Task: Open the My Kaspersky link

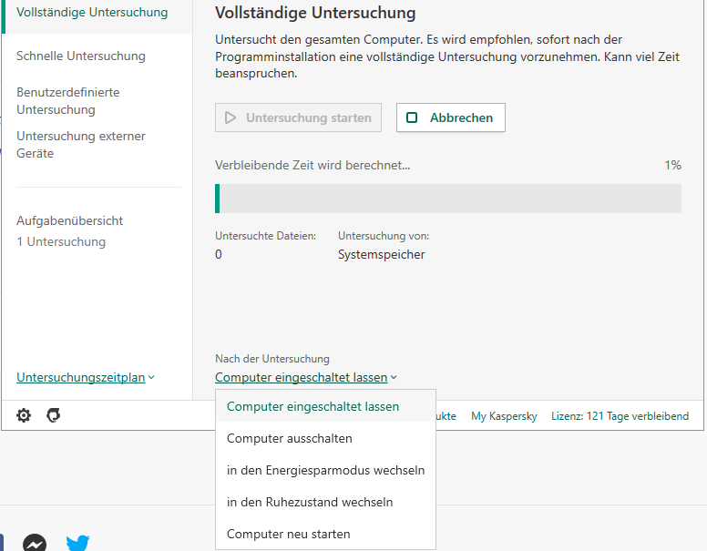Action: [x=504, y=416]
